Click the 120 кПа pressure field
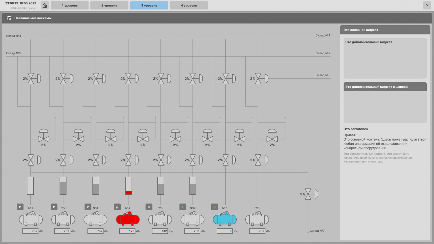This screenshot has height=244, width=434. click(127, 231)
